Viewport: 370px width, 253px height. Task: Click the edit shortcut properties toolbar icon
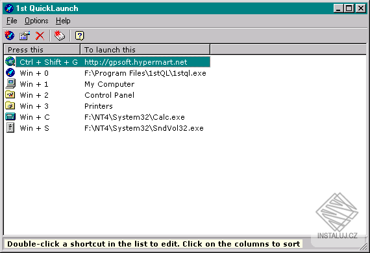(25, 36)
